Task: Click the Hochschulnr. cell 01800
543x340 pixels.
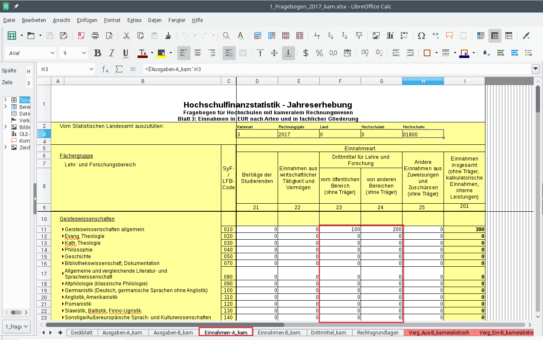Action: [x=423, y=134]
